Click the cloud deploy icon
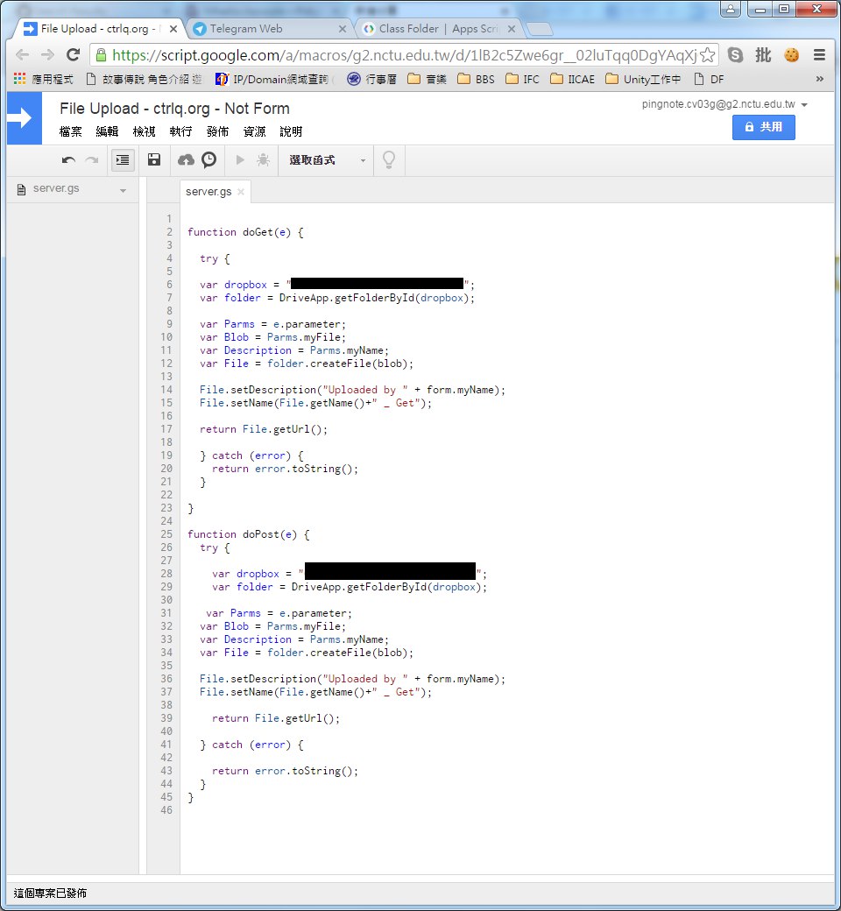The image size is (841, 911). [186, 159]
